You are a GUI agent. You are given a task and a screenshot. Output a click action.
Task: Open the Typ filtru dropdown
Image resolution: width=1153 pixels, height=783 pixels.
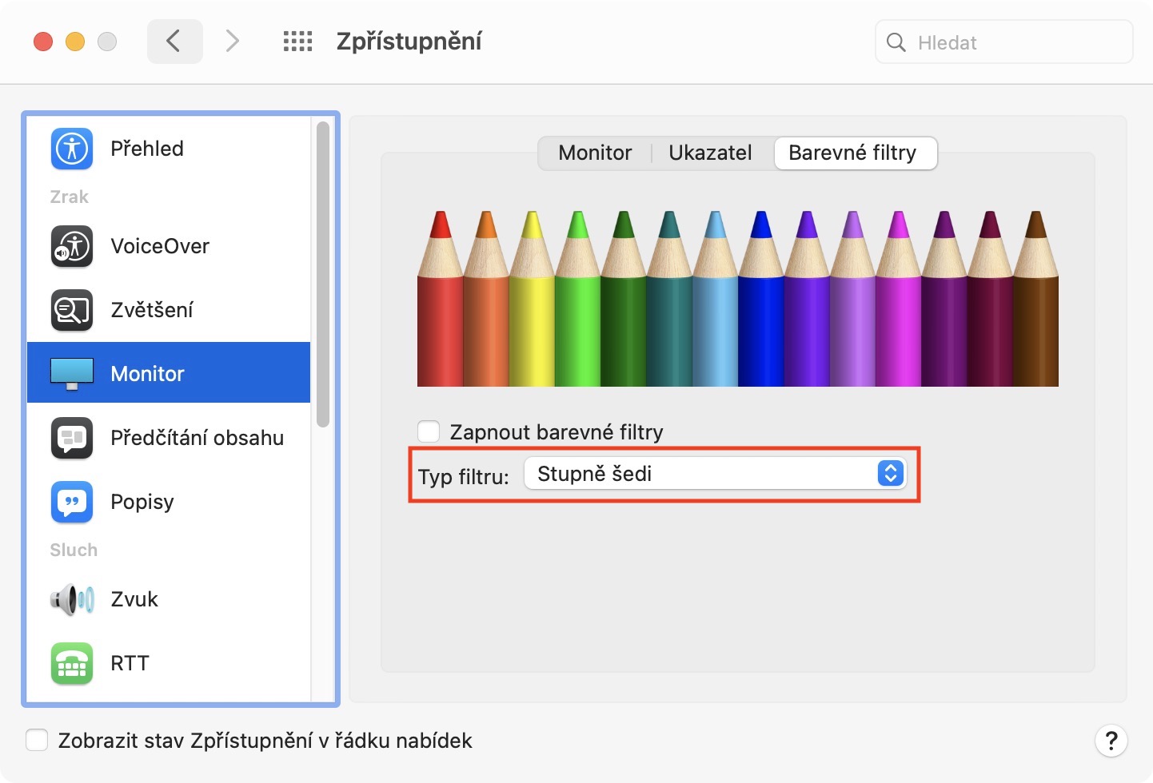click(x=715, y=474)
